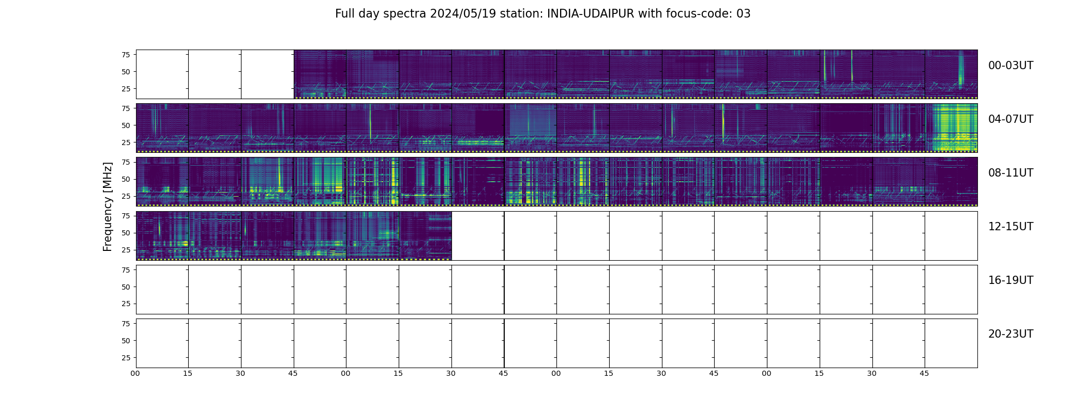Click the 75 MHz tick of the 00-03UT row
Screen dimensions: 1086x413
tap(126, 55)
